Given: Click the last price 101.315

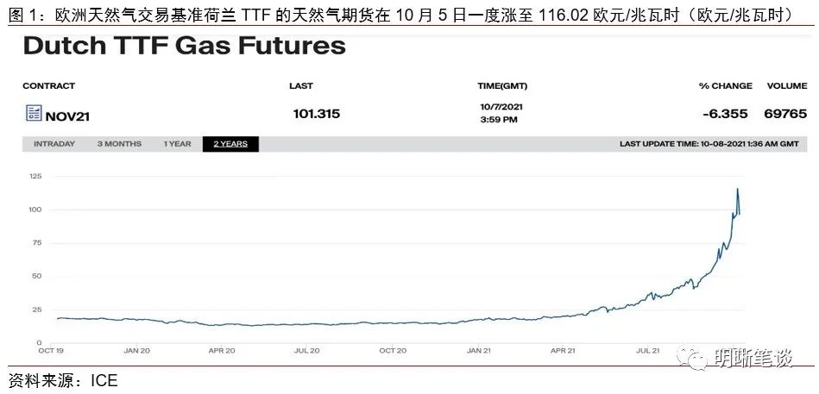Looking at the screenshot, I should (317, 114).
